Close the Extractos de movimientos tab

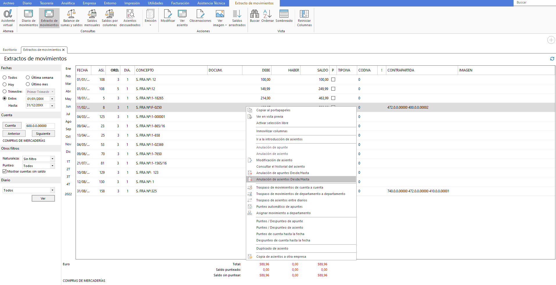point(63,50)
